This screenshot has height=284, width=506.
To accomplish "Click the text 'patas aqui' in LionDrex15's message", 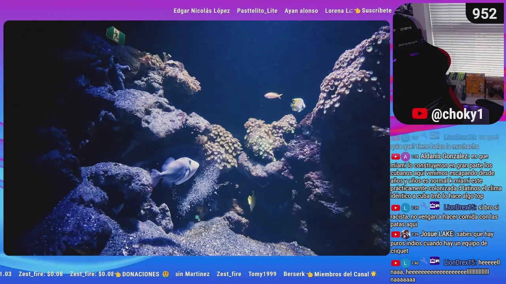I will [404, 224].
